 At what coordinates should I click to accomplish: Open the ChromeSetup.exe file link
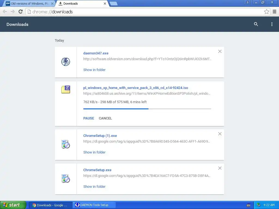[97, 170]
